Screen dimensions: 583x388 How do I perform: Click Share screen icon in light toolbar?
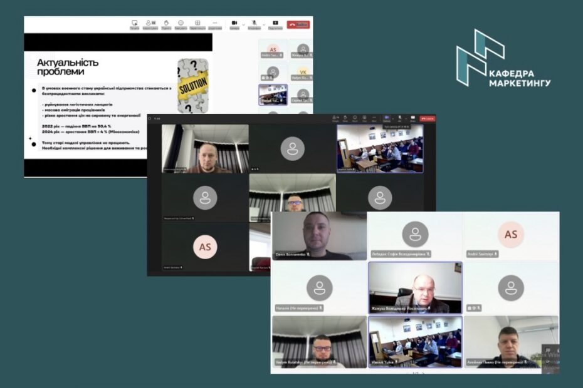tap(275, 24)
